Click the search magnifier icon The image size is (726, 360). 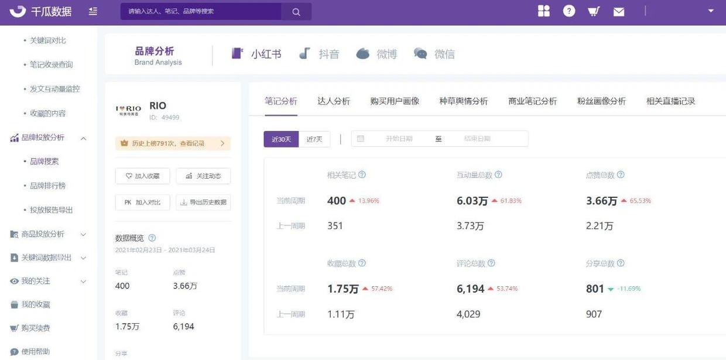[x=296, y=11]
